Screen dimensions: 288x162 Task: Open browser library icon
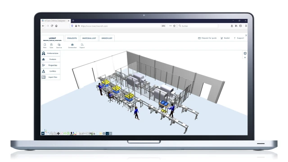click(x=236, y=26)
